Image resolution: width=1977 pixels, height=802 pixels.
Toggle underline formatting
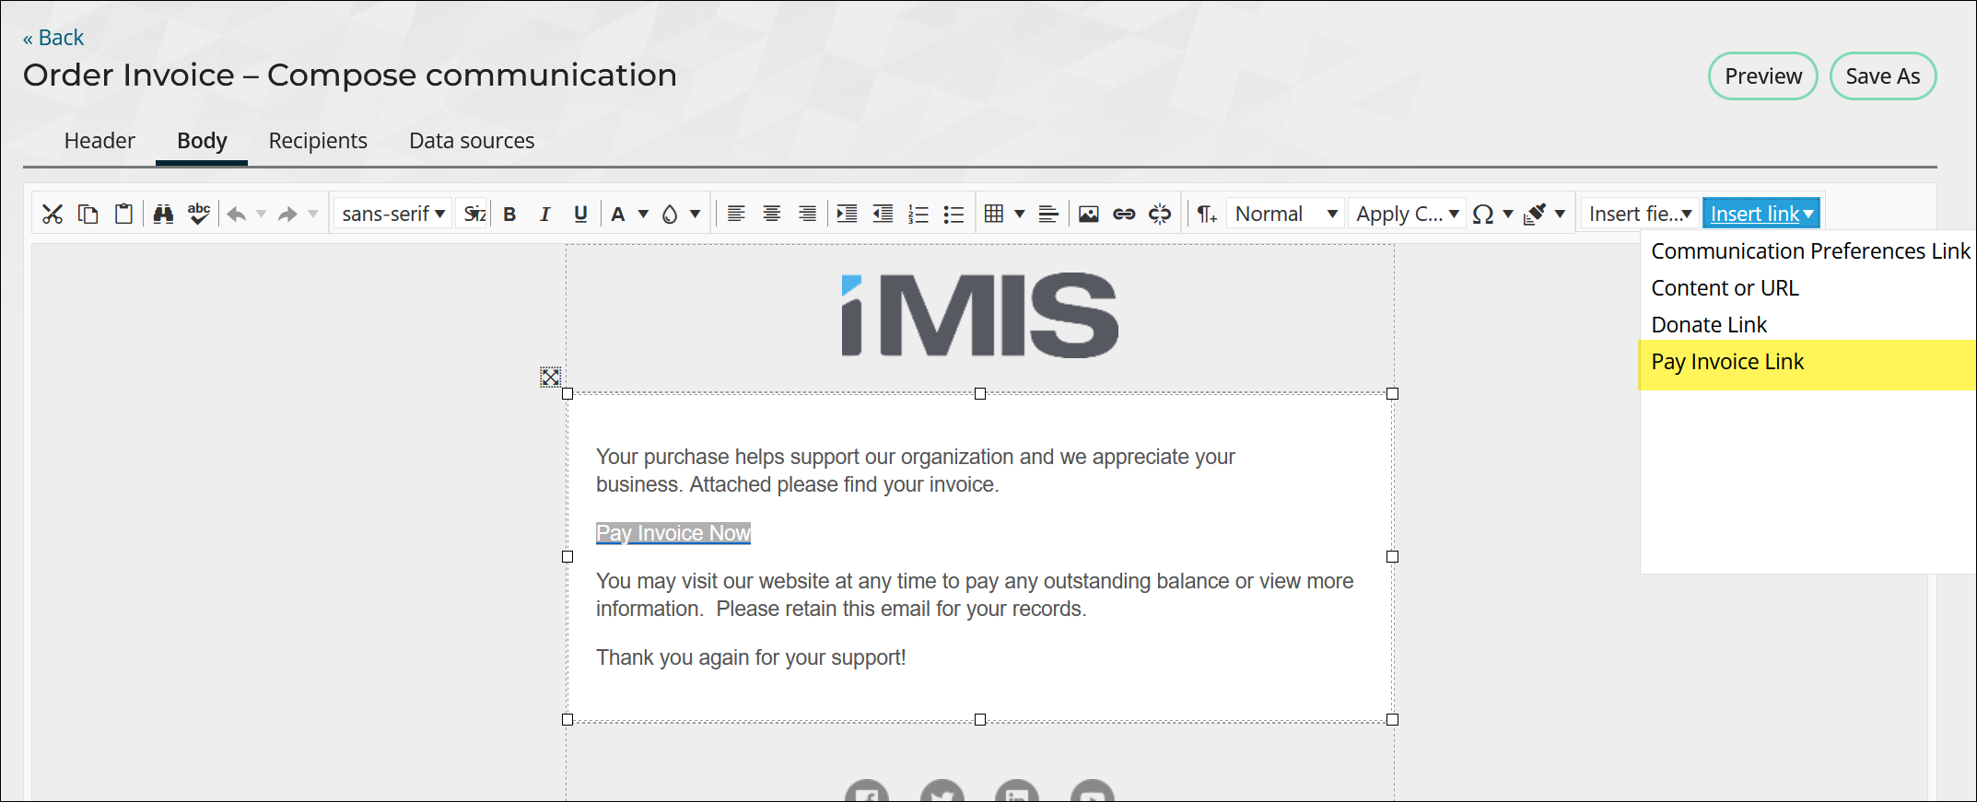point(580,215)
